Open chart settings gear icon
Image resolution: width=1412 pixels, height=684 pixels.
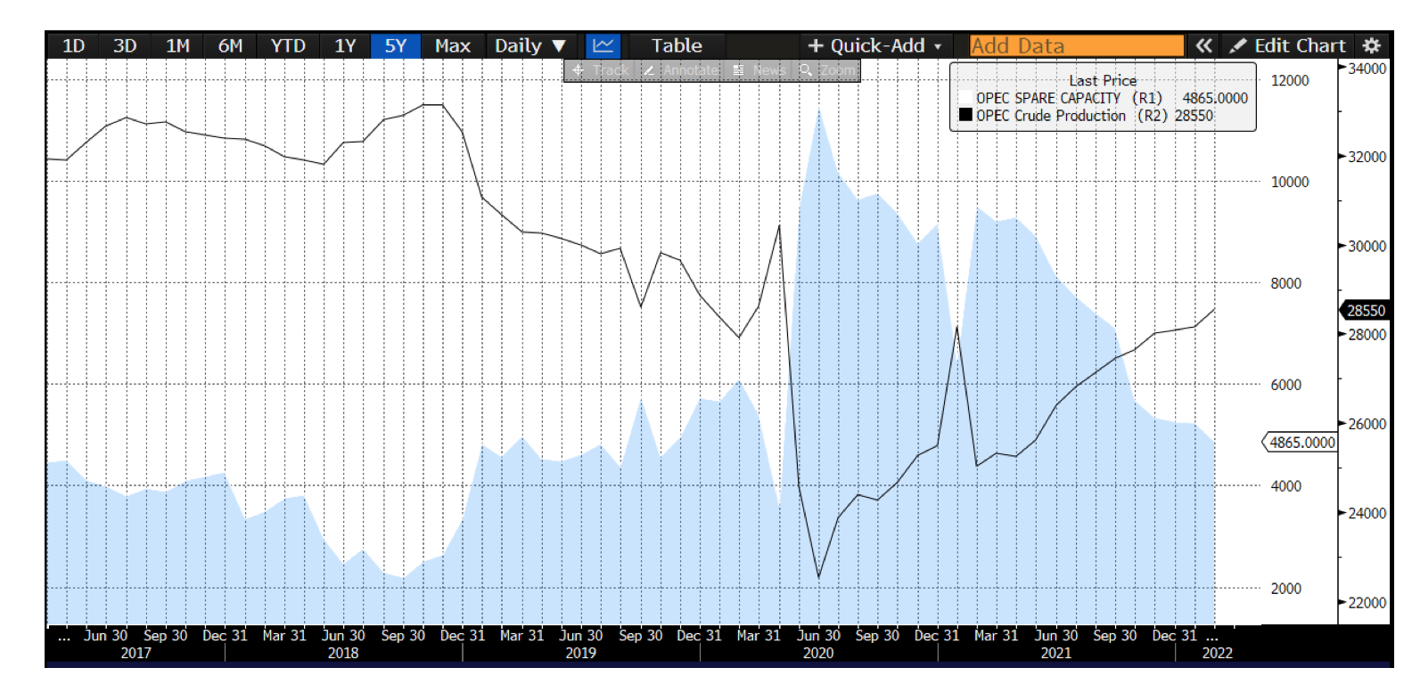coord(1372,45)
